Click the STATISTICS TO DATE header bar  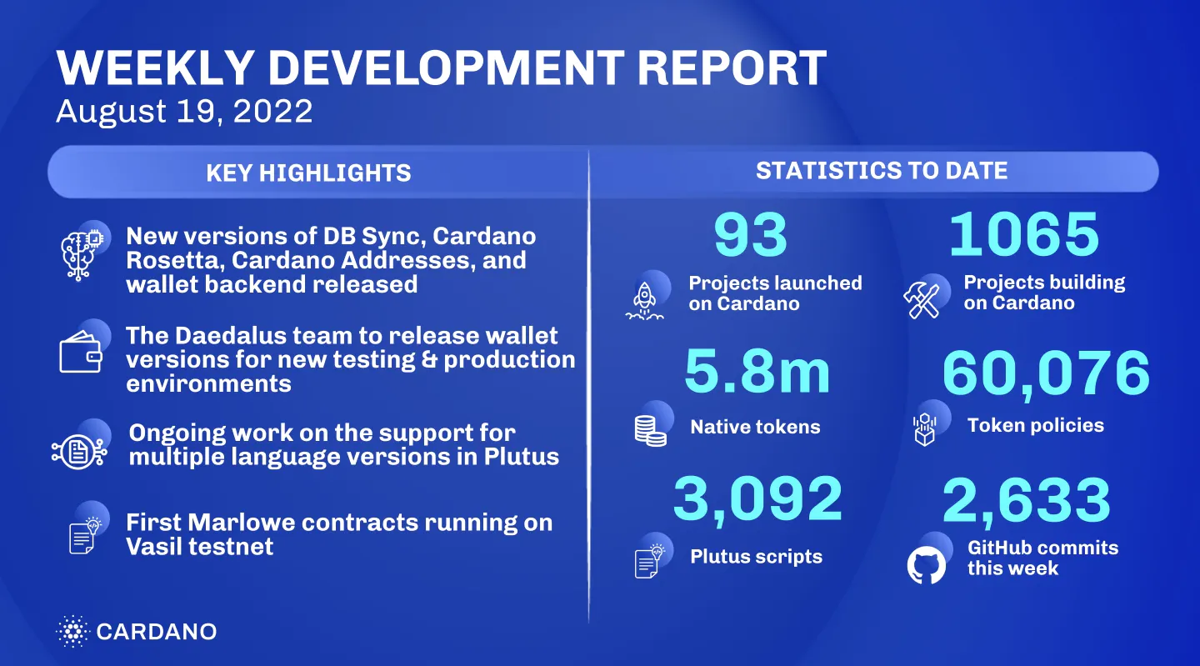click(x=875, y=171)
